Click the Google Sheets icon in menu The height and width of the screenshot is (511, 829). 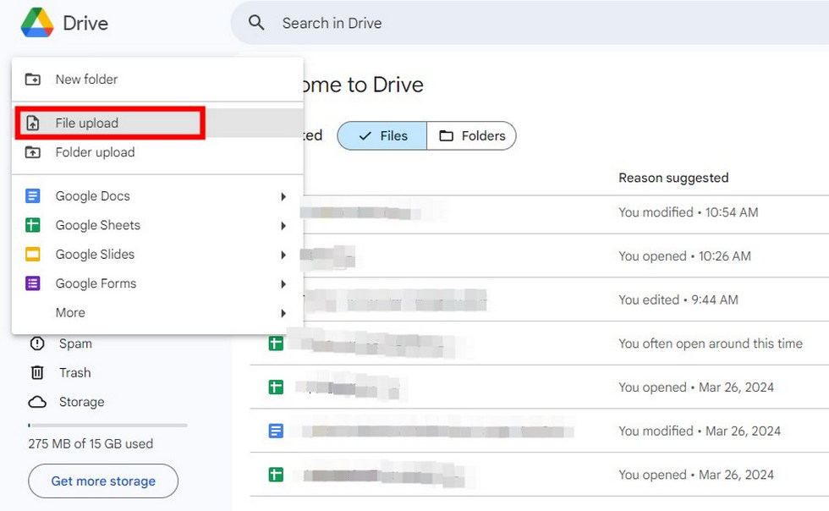33,225
